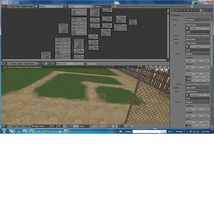Screen dimensions: 214x207
Task: Open the Fac Image Texture dropdown
Action: point(197,25)
